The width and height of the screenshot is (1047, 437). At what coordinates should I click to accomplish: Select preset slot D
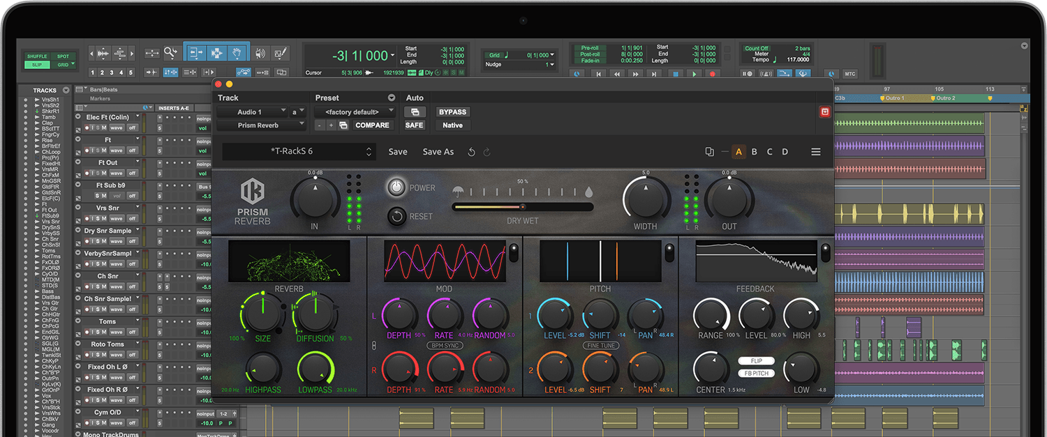pos(785,151)
